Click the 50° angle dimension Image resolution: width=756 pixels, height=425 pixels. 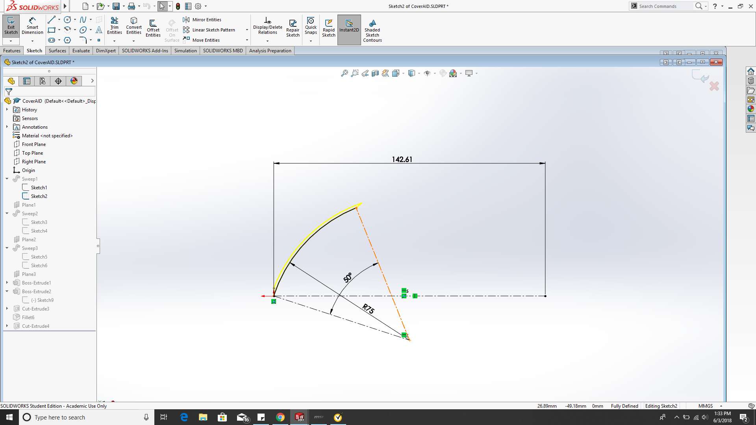(x=348, y=277)
